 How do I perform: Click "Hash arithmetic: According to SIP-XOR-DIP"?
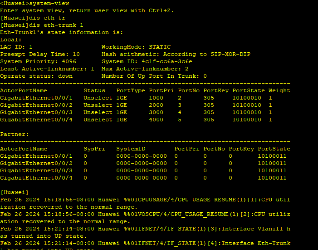click(x=176, y=54)
